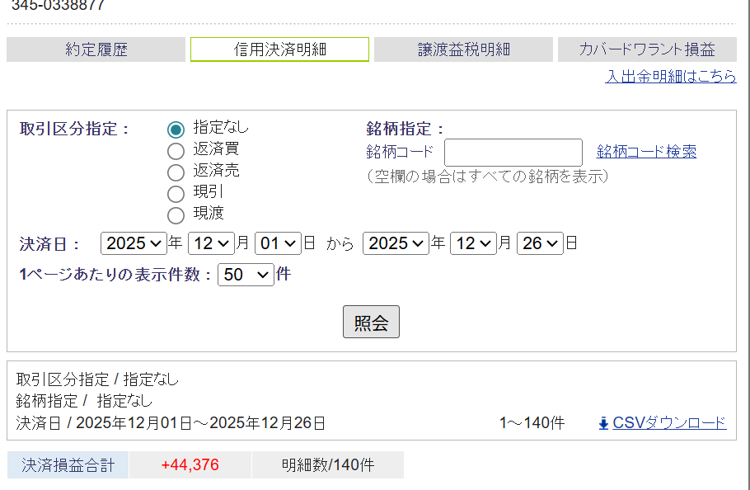Click the CSV download arrow icon
Screen dimensions: 750x490
(603, 423)
